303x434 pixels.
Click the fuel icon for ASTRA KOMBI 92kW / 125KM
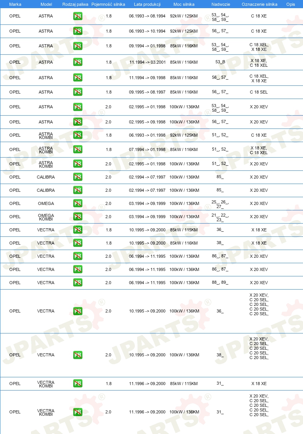(77, 135)
